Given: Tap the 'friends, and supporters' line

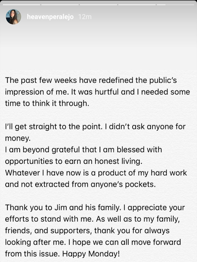Looking at the screenshot, I should [x=87, y=231].
